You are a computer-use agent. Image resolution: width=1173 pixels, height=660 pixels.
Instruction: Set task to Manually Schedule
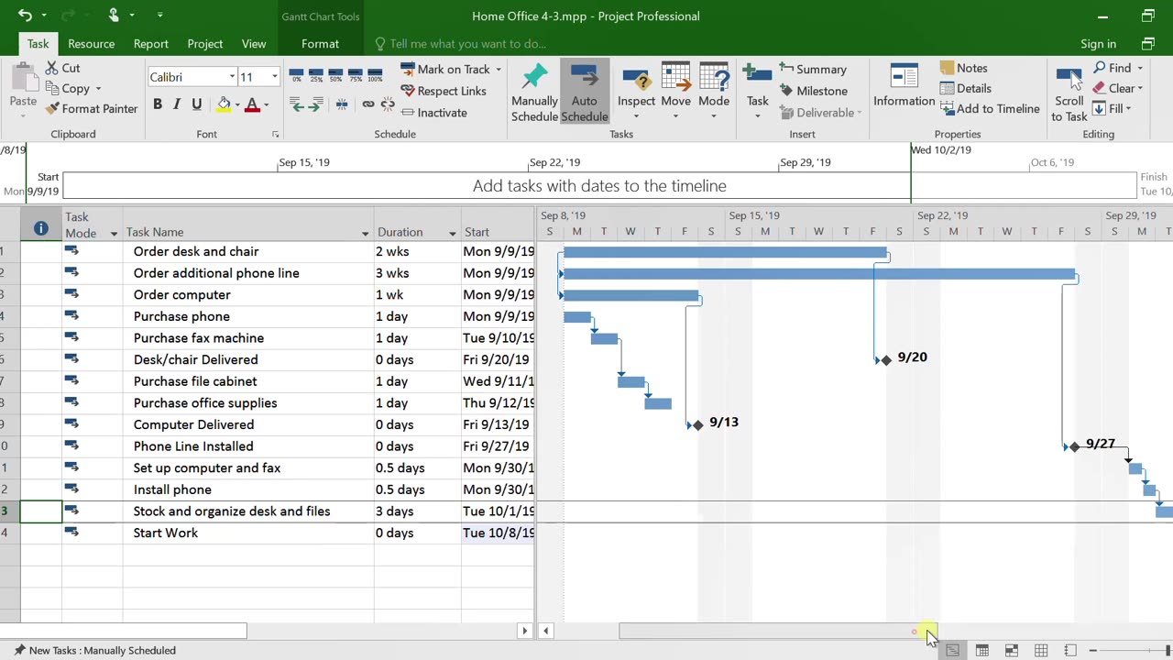(x=534, y=93)
